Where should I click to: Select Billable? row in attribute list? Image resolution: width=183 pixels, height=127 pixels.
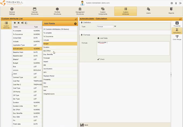point(27,59)
